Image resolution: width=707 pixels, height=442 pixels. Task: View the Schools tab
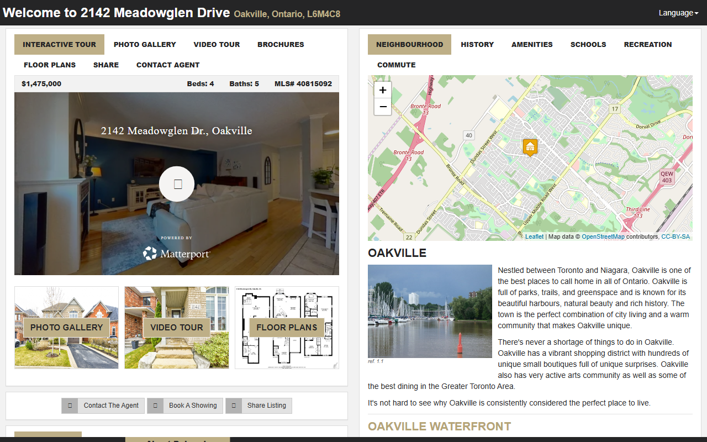(x=588, y=44)
